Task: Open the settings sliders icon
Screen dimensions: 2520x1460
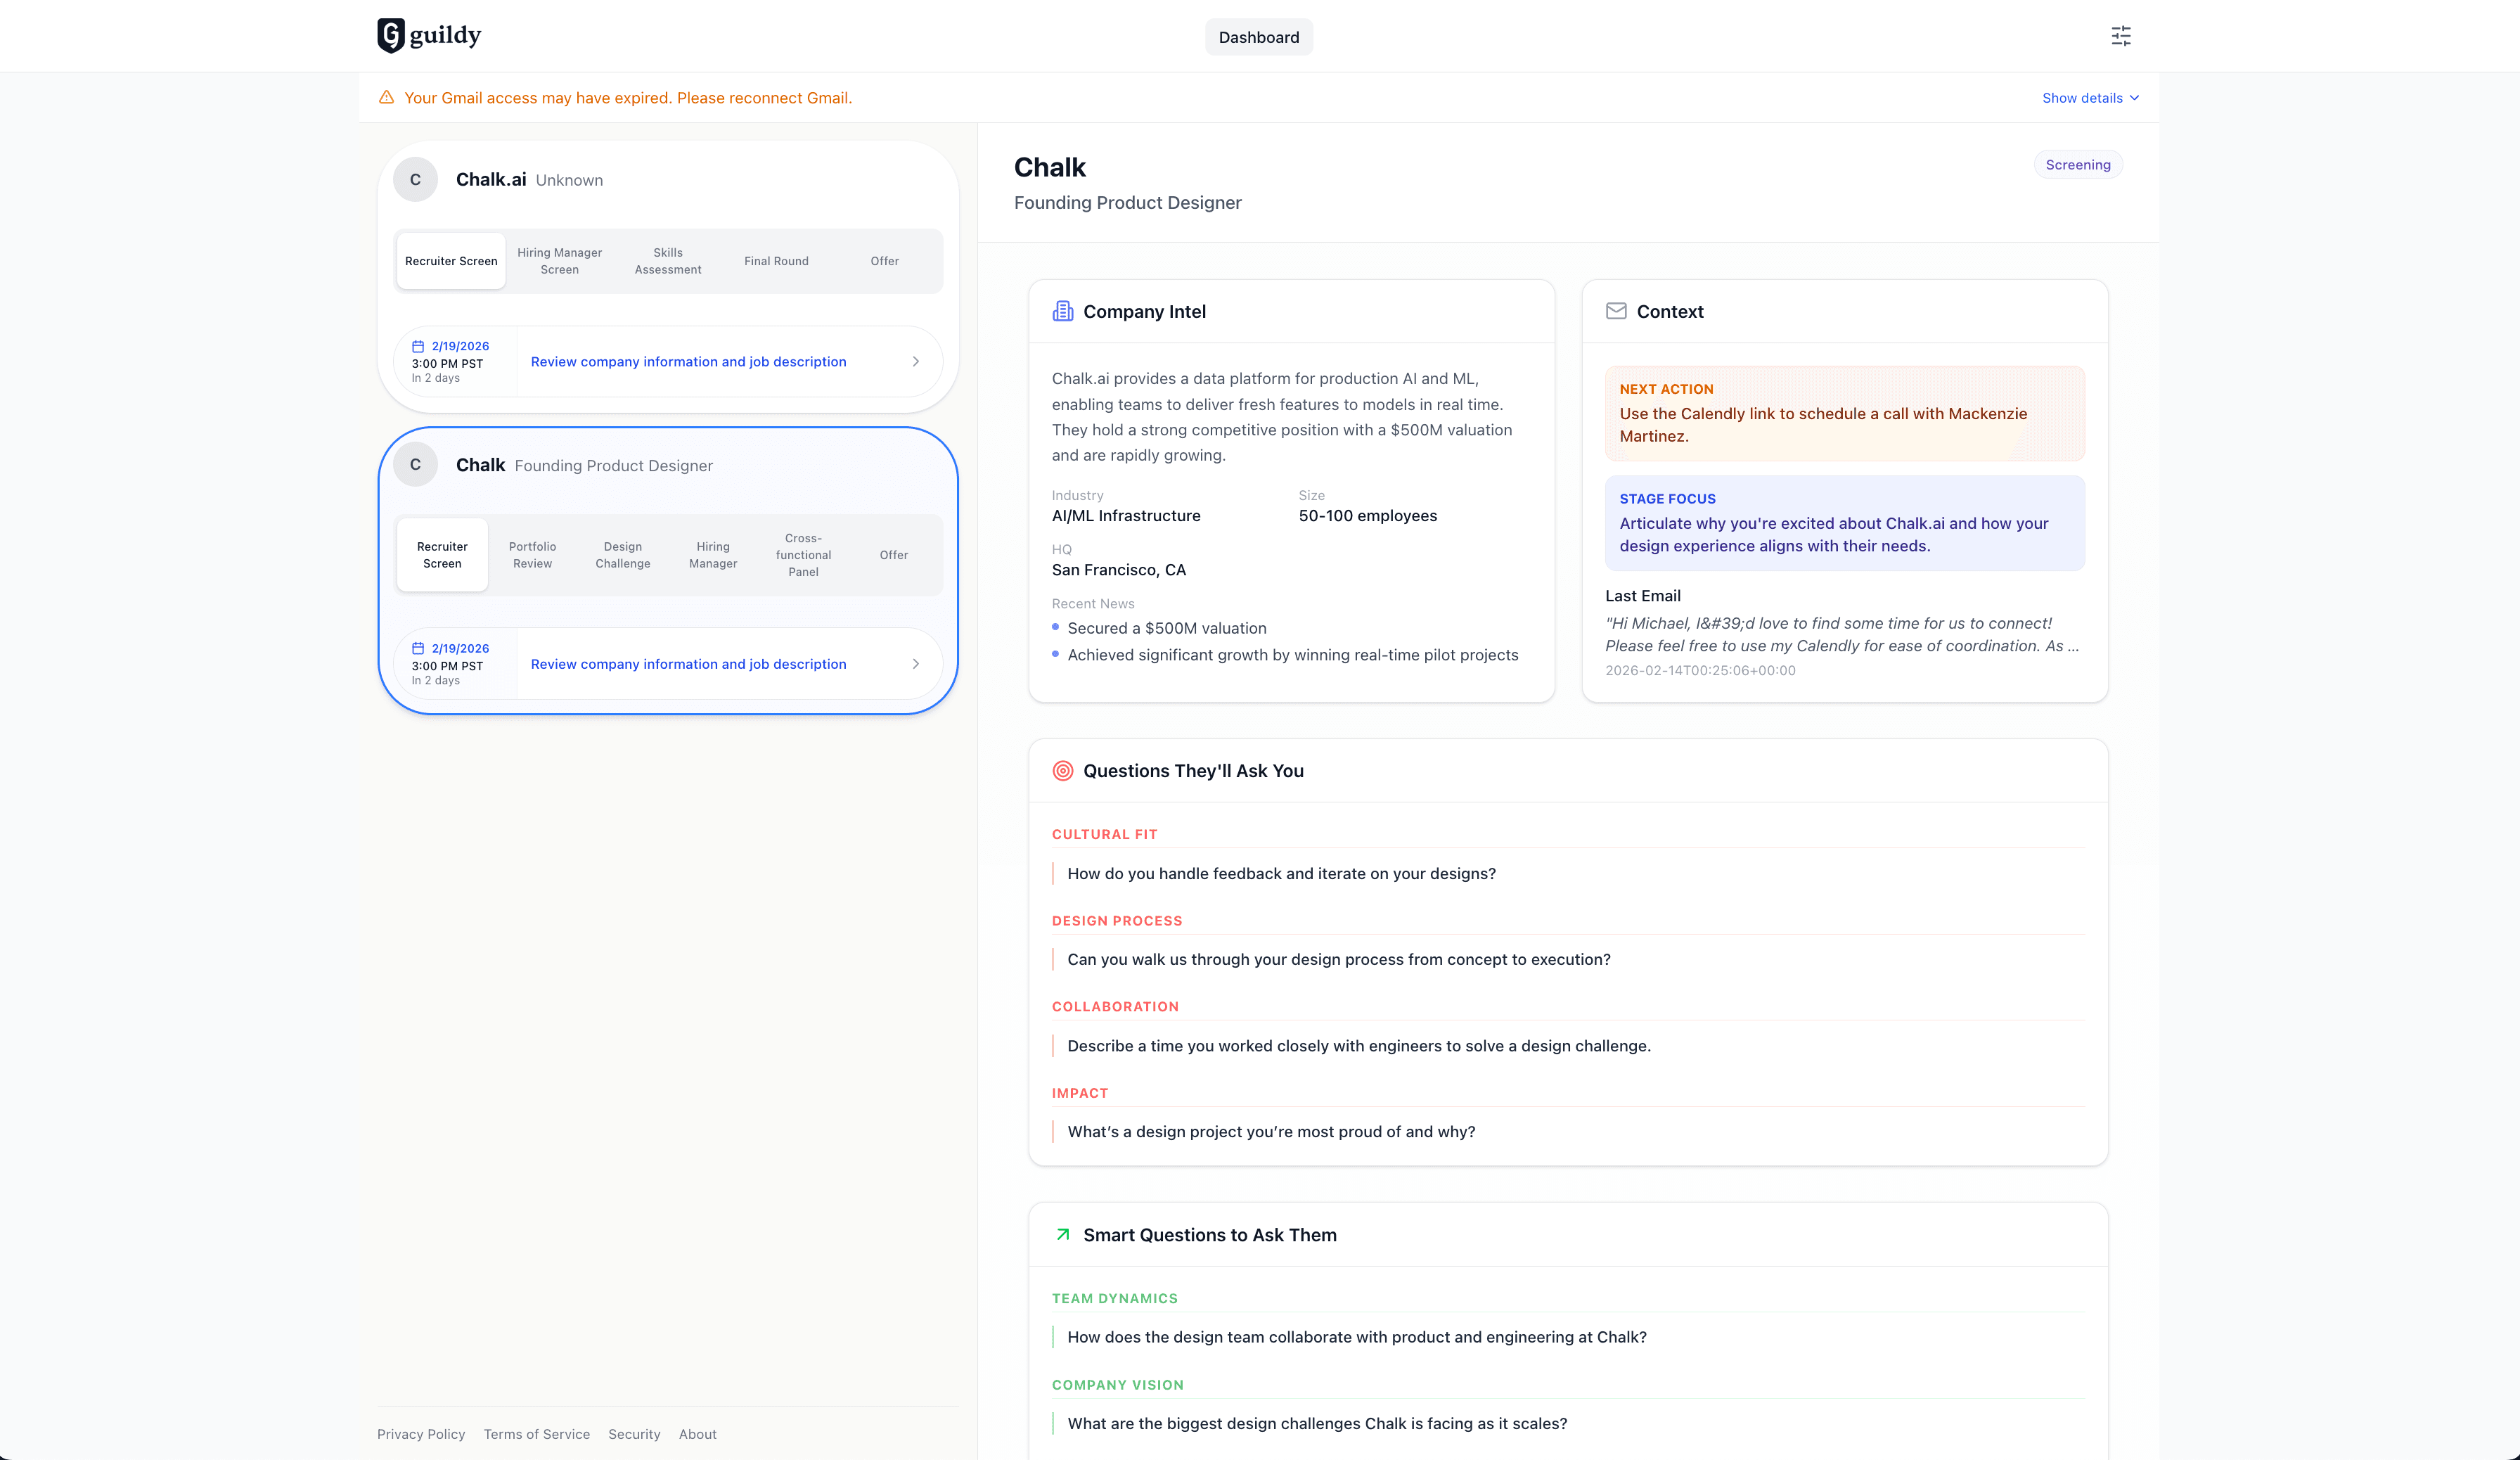Action: pos(2120,36)
